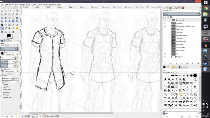Duplicate the layer using the layers panel button
This screenshot has width=210, height=118.
point(187,63)
